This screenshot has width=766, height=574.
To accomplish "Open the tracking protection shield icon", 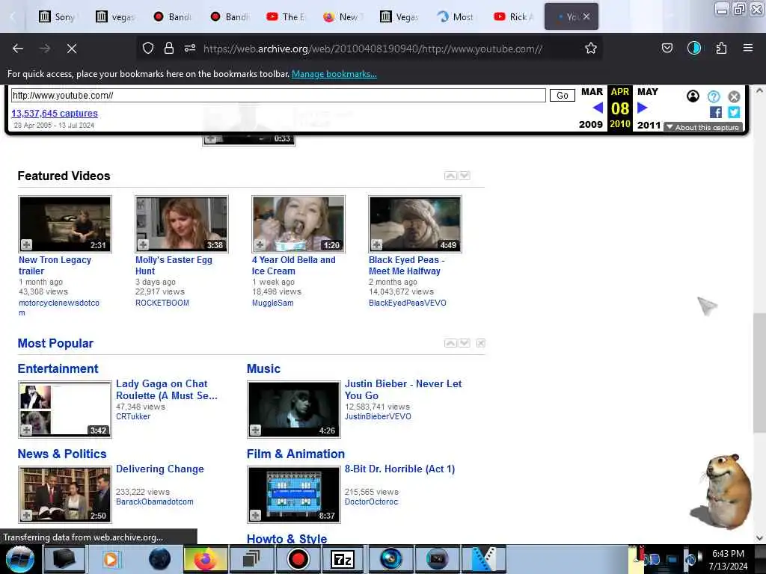I will pos(148,48).
